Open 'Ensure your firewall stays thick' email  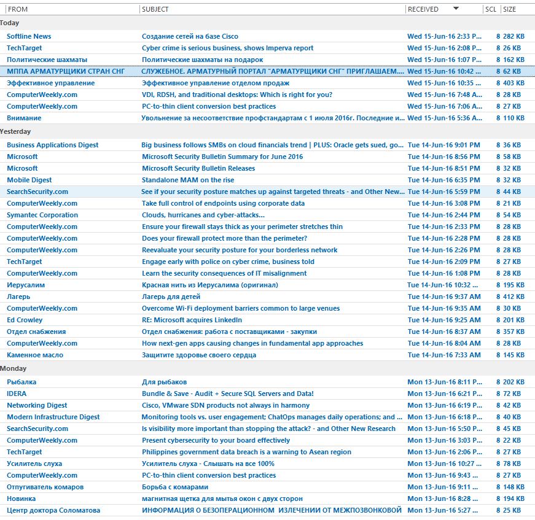(268, 227)
